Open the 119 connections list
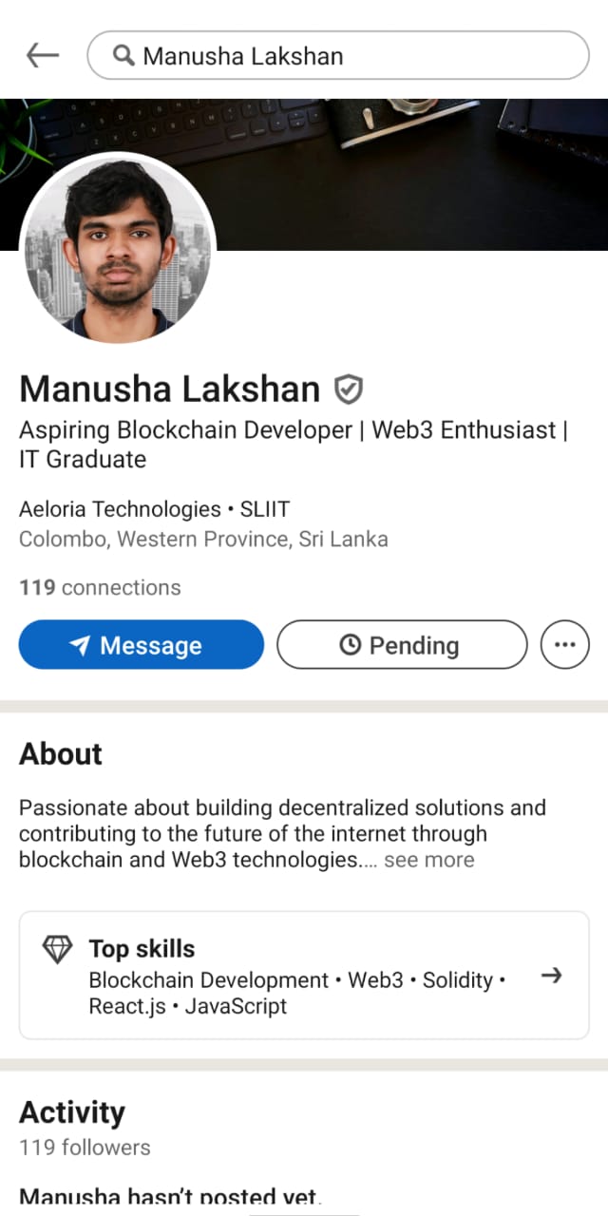Image resolution: width=608 pixels, height=1216 pixels. 100,588
